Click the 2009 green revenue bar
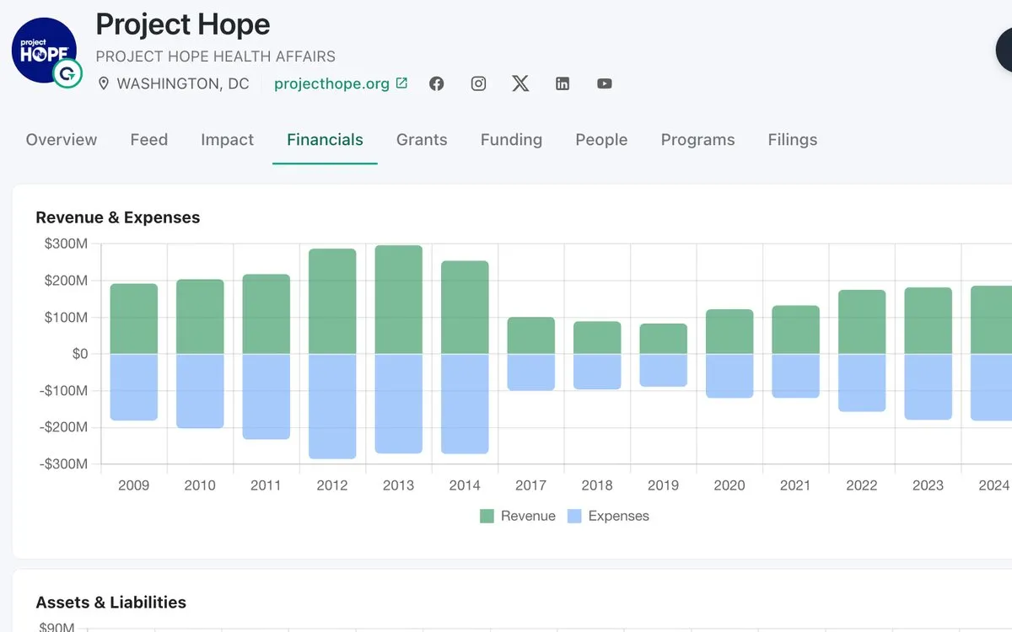This screenshot has height=632, width=1012. pyautogui.click(x=134, y=319)
